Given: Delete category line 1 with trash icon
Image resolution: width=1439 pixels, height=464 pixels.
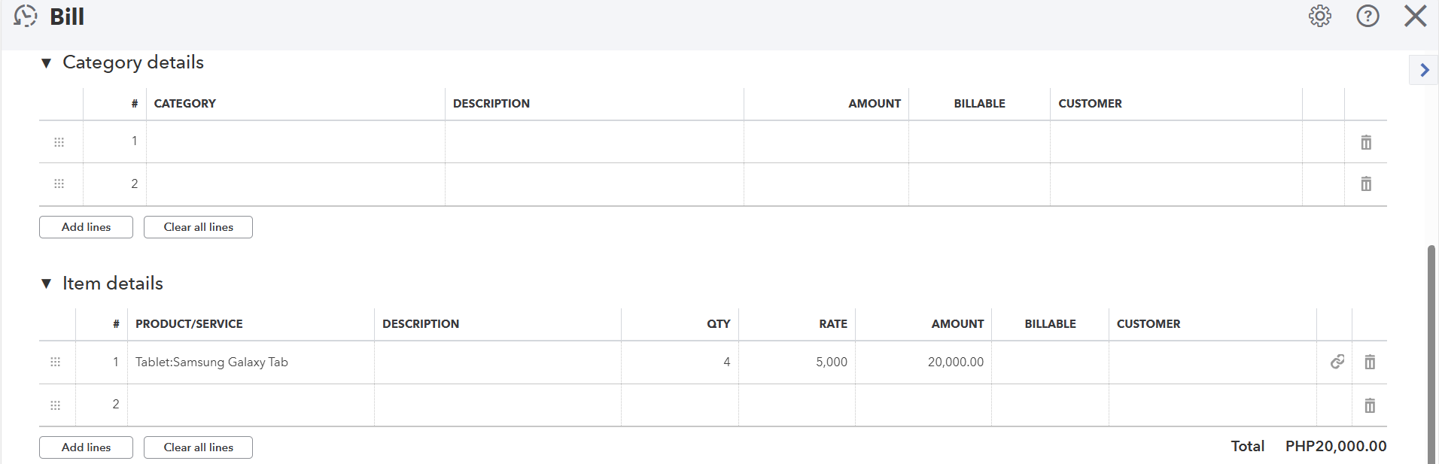Looking at the screenshot, I should coord(1365,142).
